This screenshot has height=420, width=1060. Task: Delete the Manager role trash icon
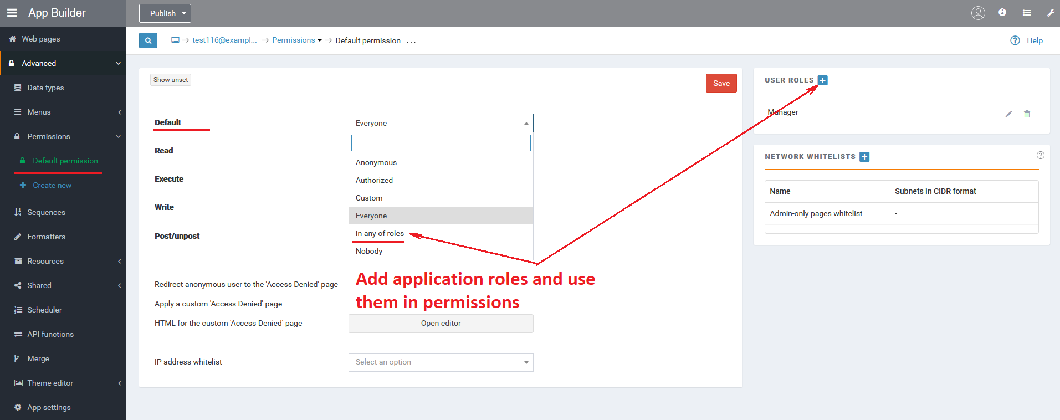[x=1027, y=114]
